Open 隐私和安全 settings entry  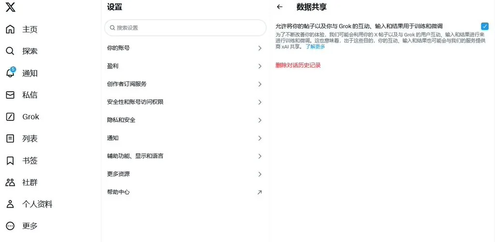pos(185,120)
